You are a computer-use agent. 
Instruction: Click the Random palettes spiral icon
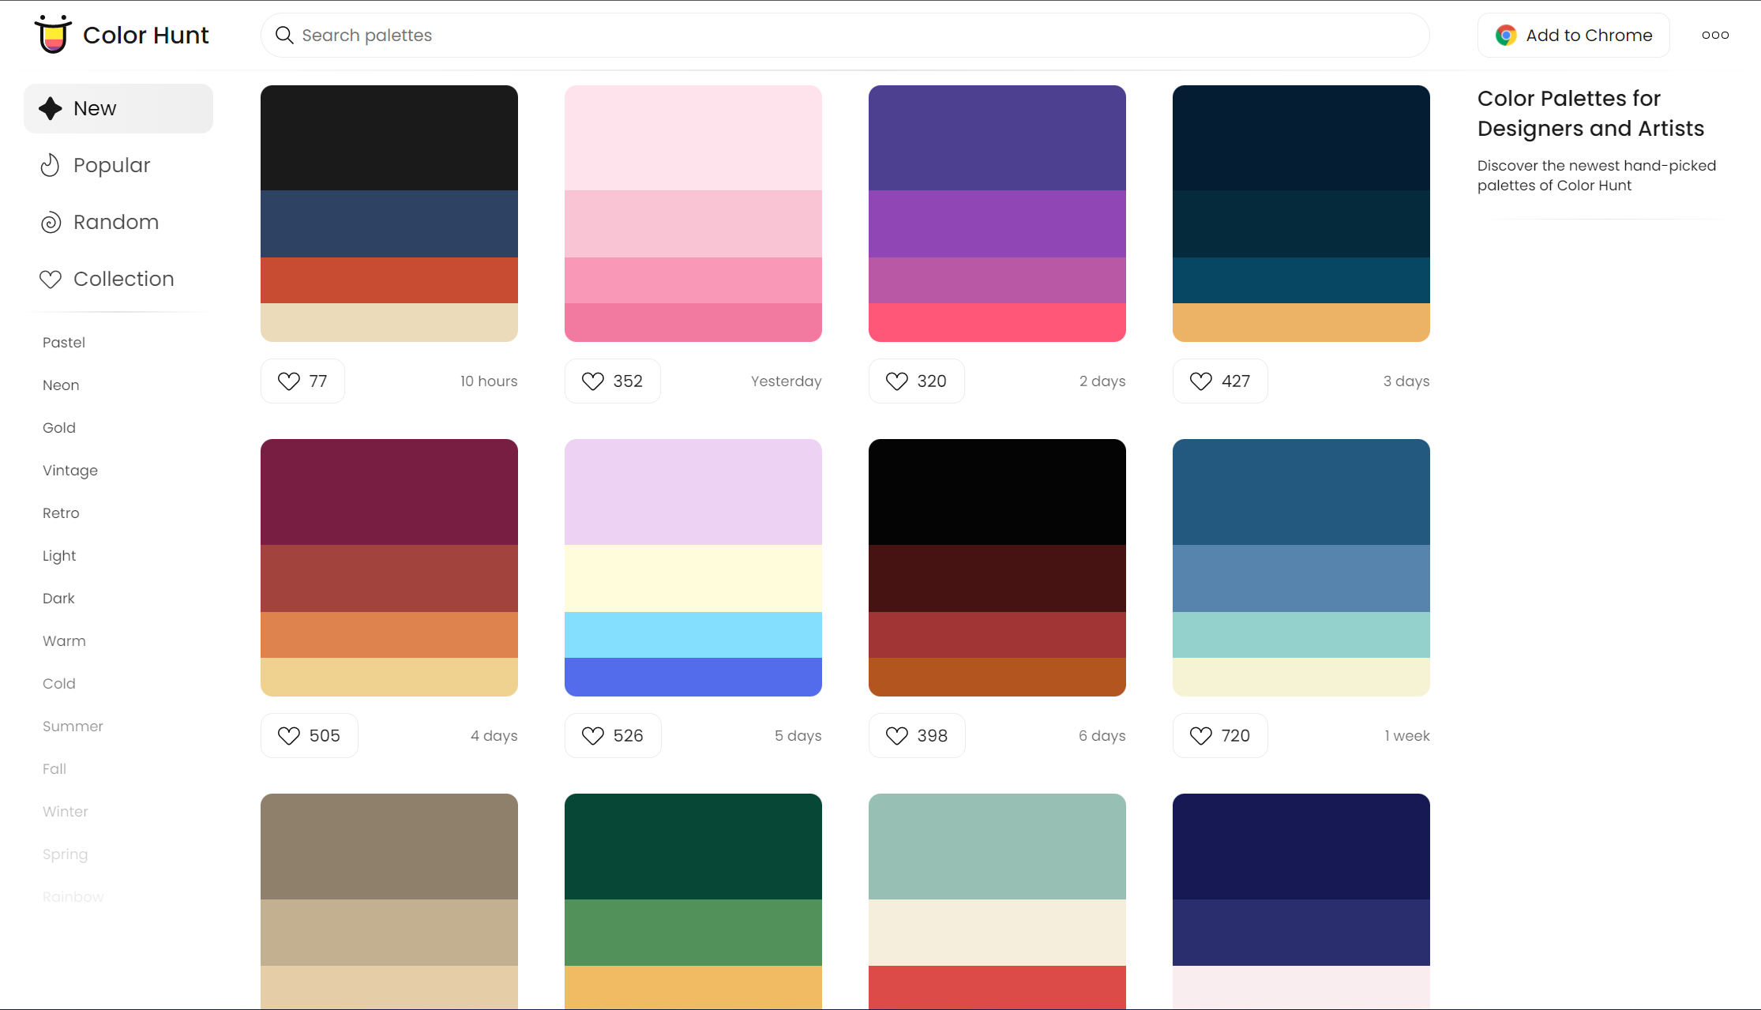click(51, 222)
